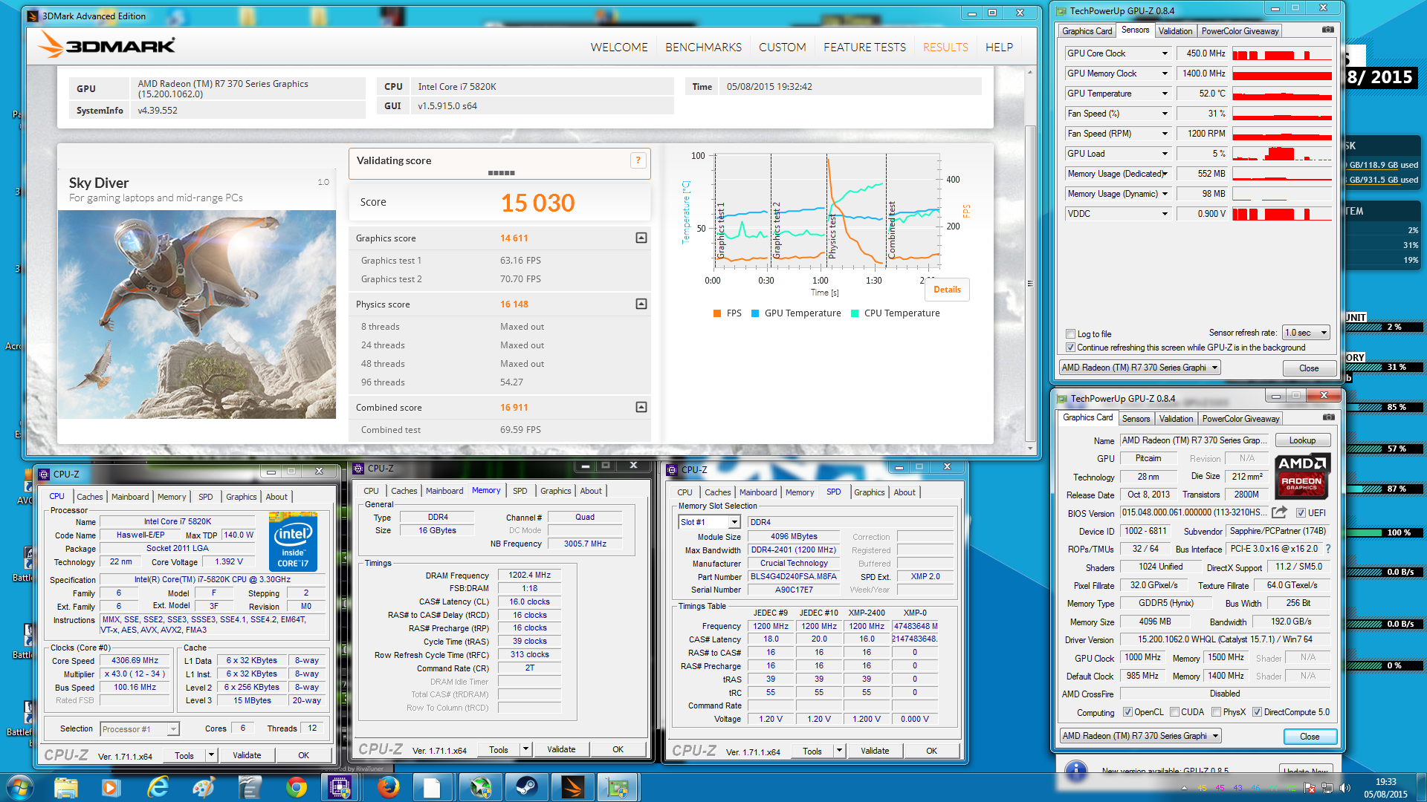Image resolution: width=1427 pixels, height=802 pixels.
Task: Open the GPU Core Clock sensor dropdown
Action: pos(1165,53)
